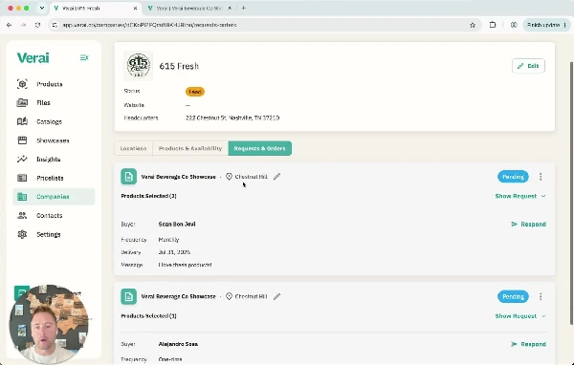Open more options for Alejandro request
Screen dimensions: 574x365
pyautogui.click(x=541, y=296)
